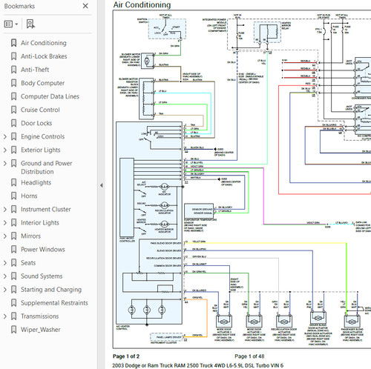This screenshot has height=369, width=371.
Task: Expand the Interior Lights bookmark chevron
Action: click(x=5, y=222)
